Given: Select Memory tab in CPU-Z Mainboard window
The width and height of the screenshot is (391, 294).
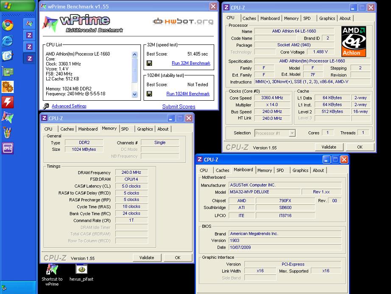Looking at the screenshot, I should coord(265,170).
